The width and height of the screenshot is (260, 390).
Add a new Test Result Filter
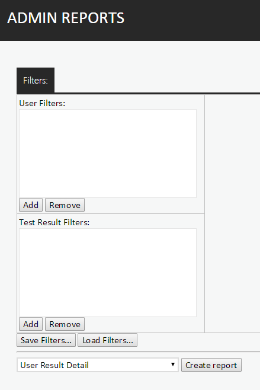31,324
